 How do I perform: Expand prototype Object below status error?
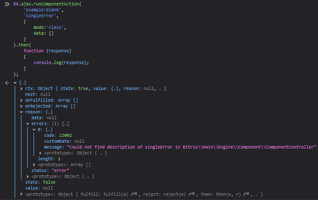coord(28,177)
